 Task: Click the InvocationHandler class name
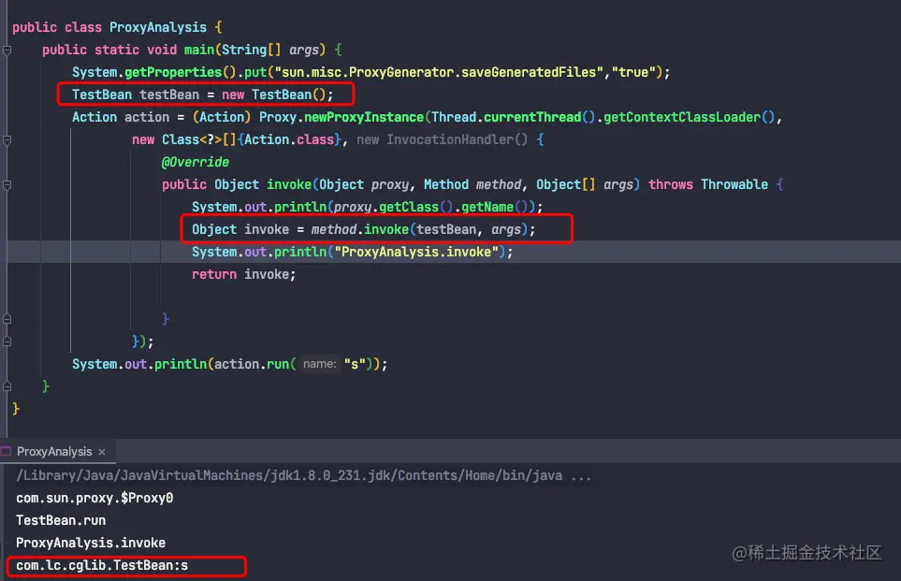click(x=449, y=139)
